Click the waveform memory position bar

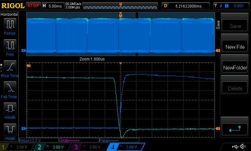pos(120,7)
